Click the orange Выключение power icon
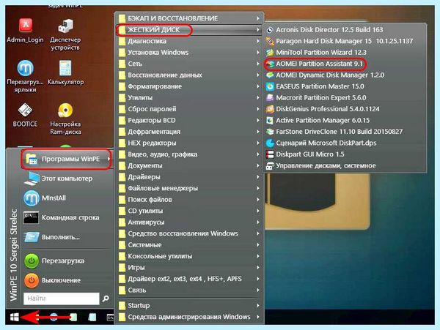440x330 pixels. click(31, 280)
